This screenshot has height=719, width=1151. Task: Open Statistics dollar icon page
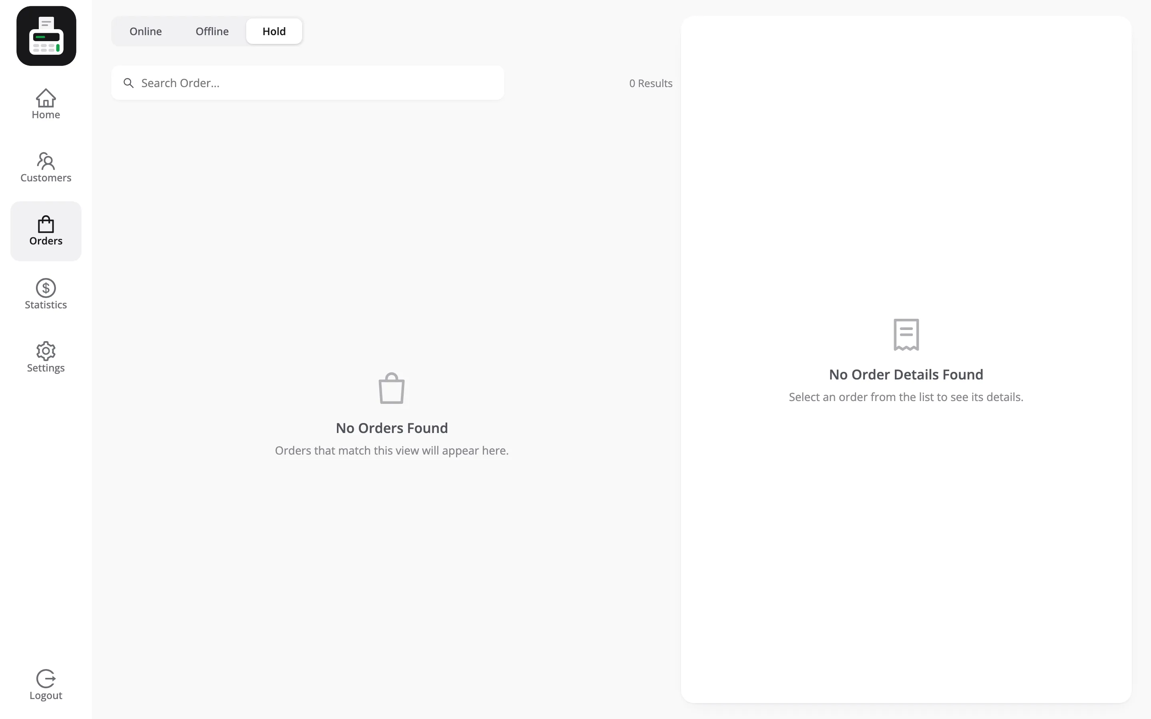click(x=46, y=294)
